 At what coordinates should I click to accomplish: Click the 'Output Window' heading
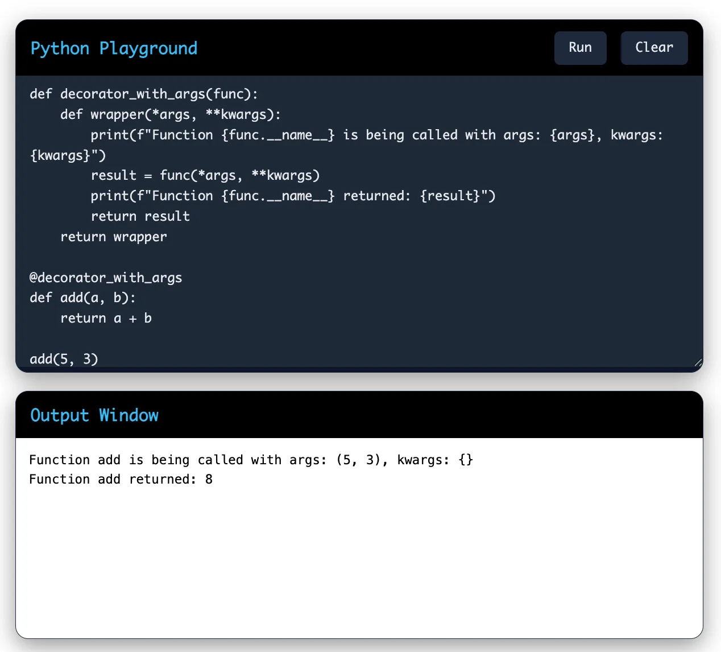click(x=94, y=415)
